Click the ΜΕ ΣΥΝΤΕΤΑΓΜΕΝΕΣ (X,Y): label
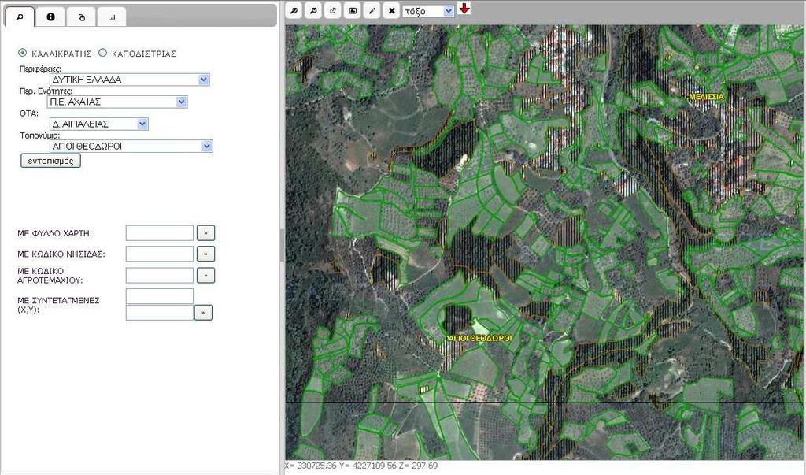Image resolution: width=806 pixels, height=475 pixels. tap(58, 305)
